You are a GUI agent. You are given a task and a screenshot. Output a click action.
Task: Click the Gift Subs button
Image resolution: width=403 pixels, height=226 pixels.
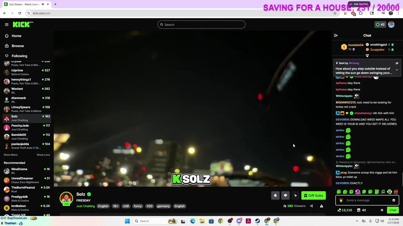pos(313,196)
